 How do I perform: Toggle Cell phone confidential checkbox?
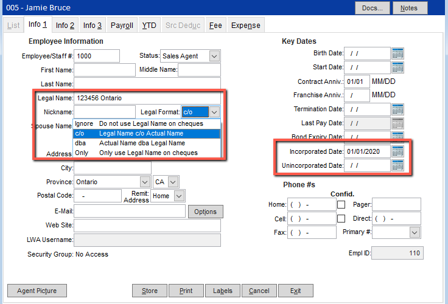341,218
